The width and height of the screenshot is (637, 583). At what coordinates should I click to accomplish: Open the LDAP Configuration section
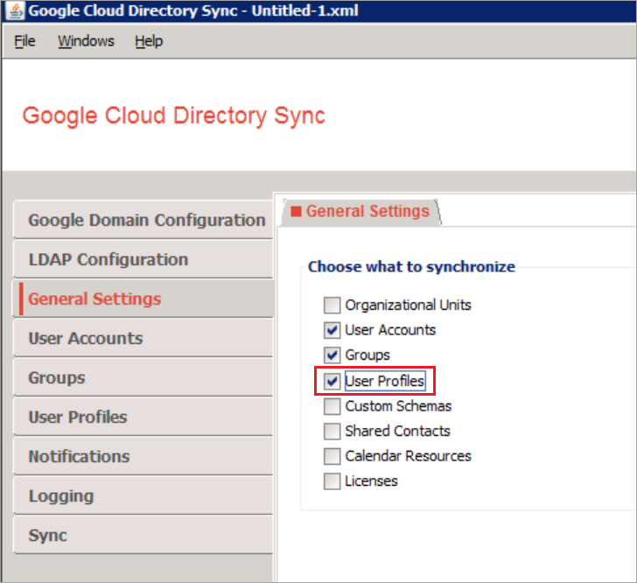coord(108,259)
